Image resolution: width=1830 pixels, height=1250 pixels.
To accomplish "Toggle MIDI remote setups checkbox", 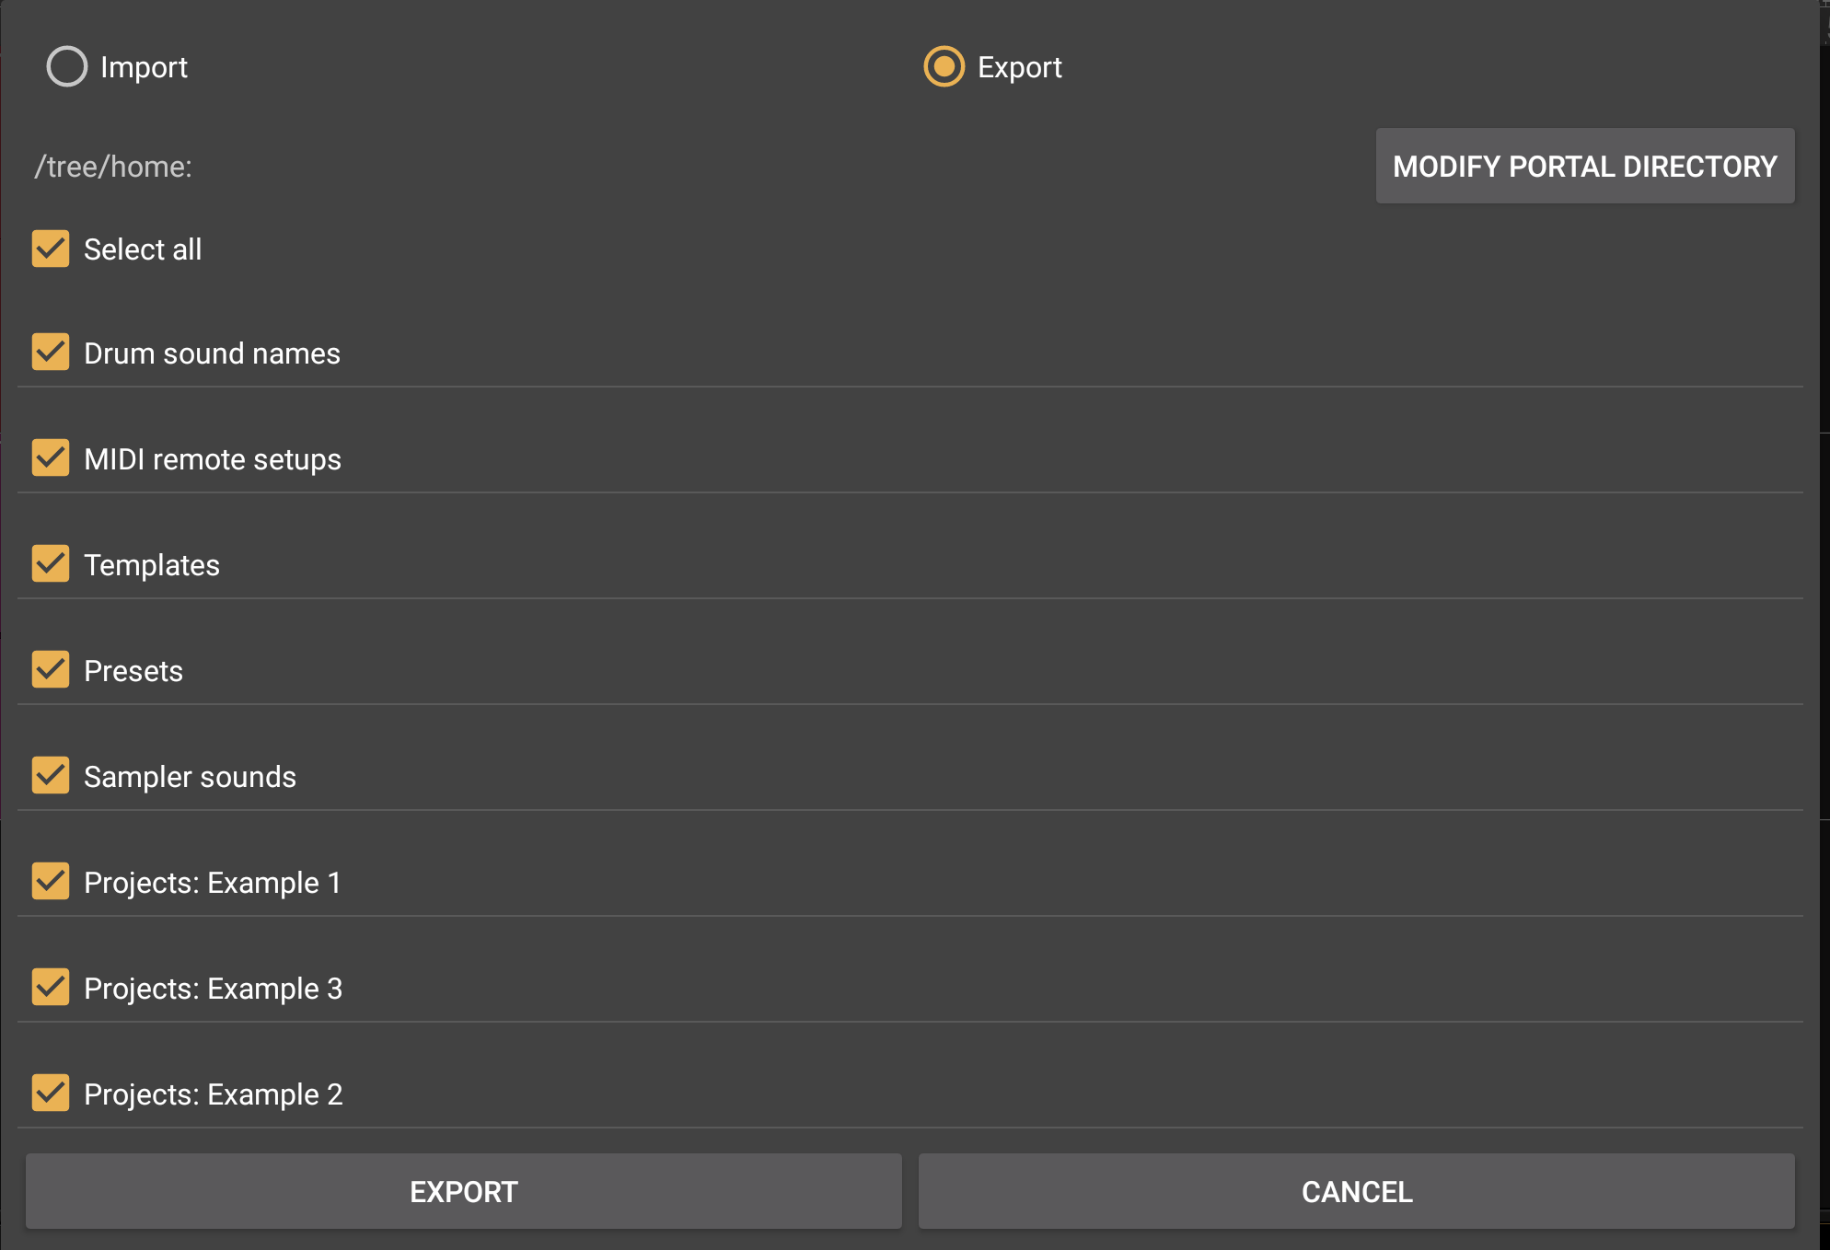I will 51,458.
